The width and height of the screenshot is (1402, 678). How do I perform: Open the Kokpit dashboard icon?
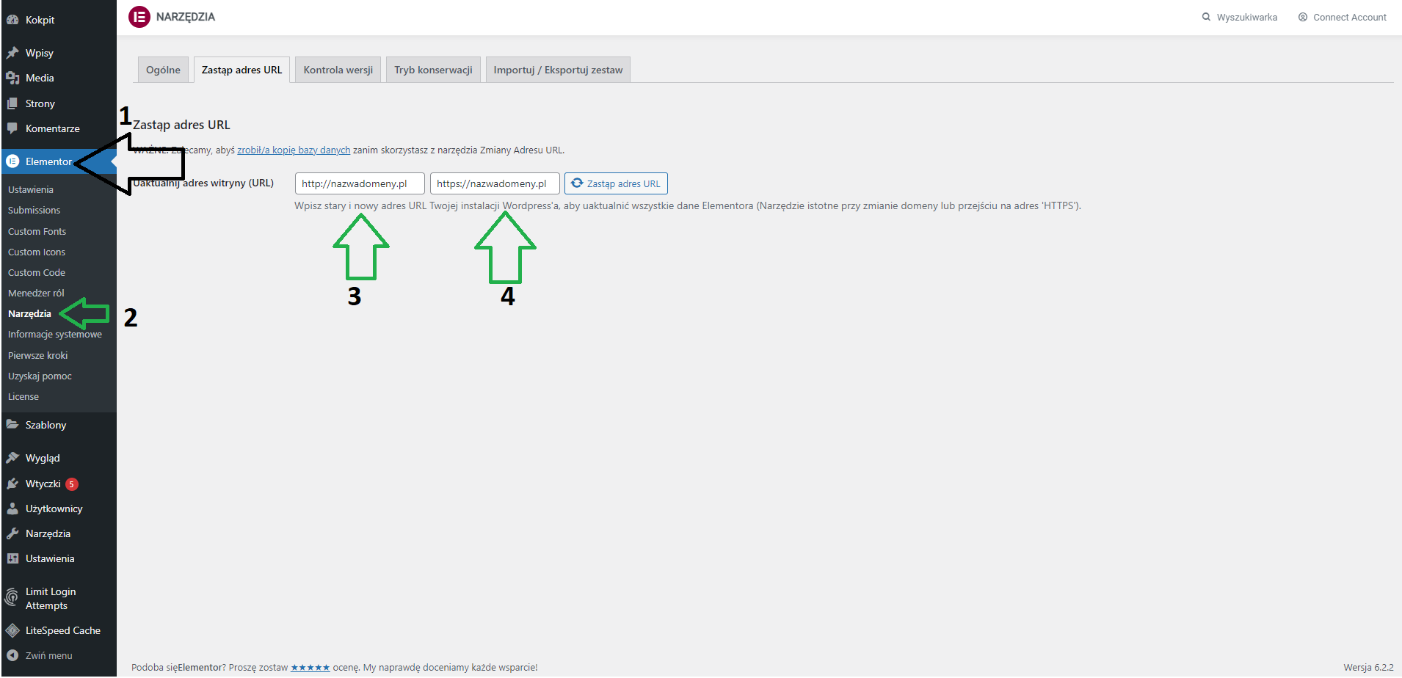click(12, 19)
